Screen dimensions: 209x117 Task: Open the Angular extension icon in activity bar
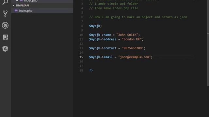coord(5,49)
